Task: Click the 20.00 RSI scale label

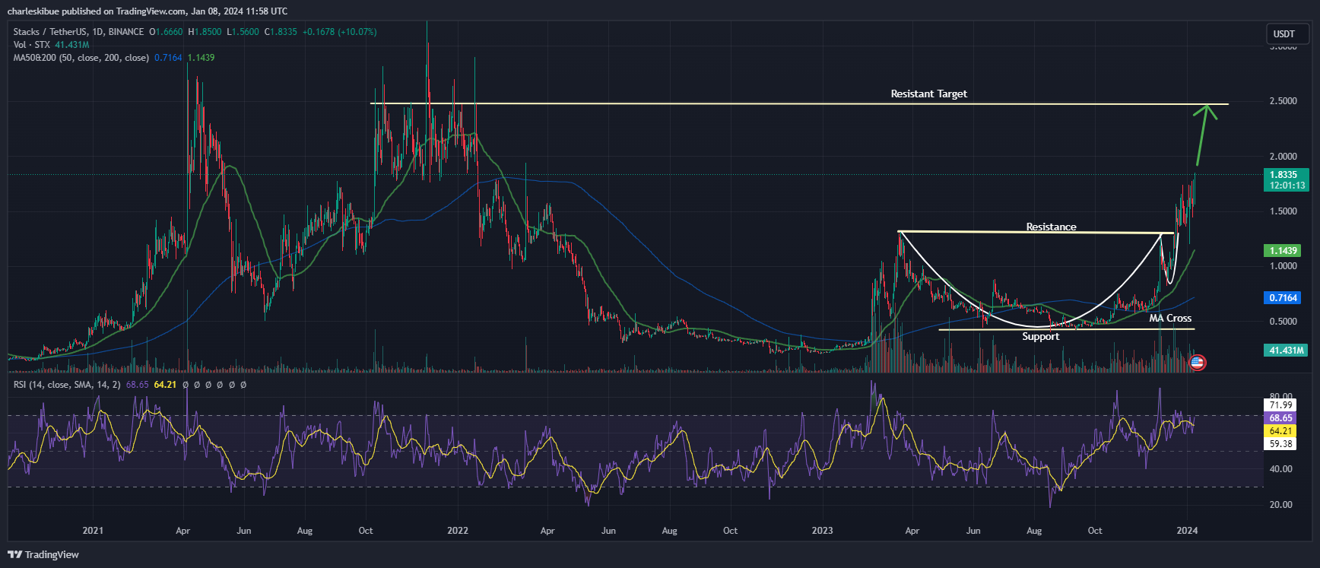Action: [x=1280, y=505]
